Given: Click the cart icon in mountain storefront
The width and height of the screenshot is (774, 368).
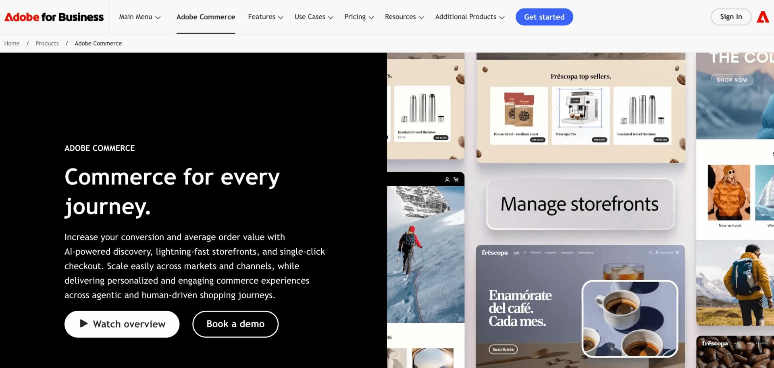Looking at the screenshot, I should 456,180.
